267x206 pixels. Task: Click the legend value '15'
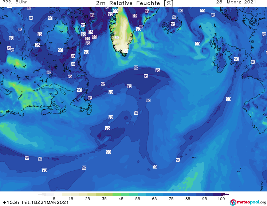pos(71,199)
